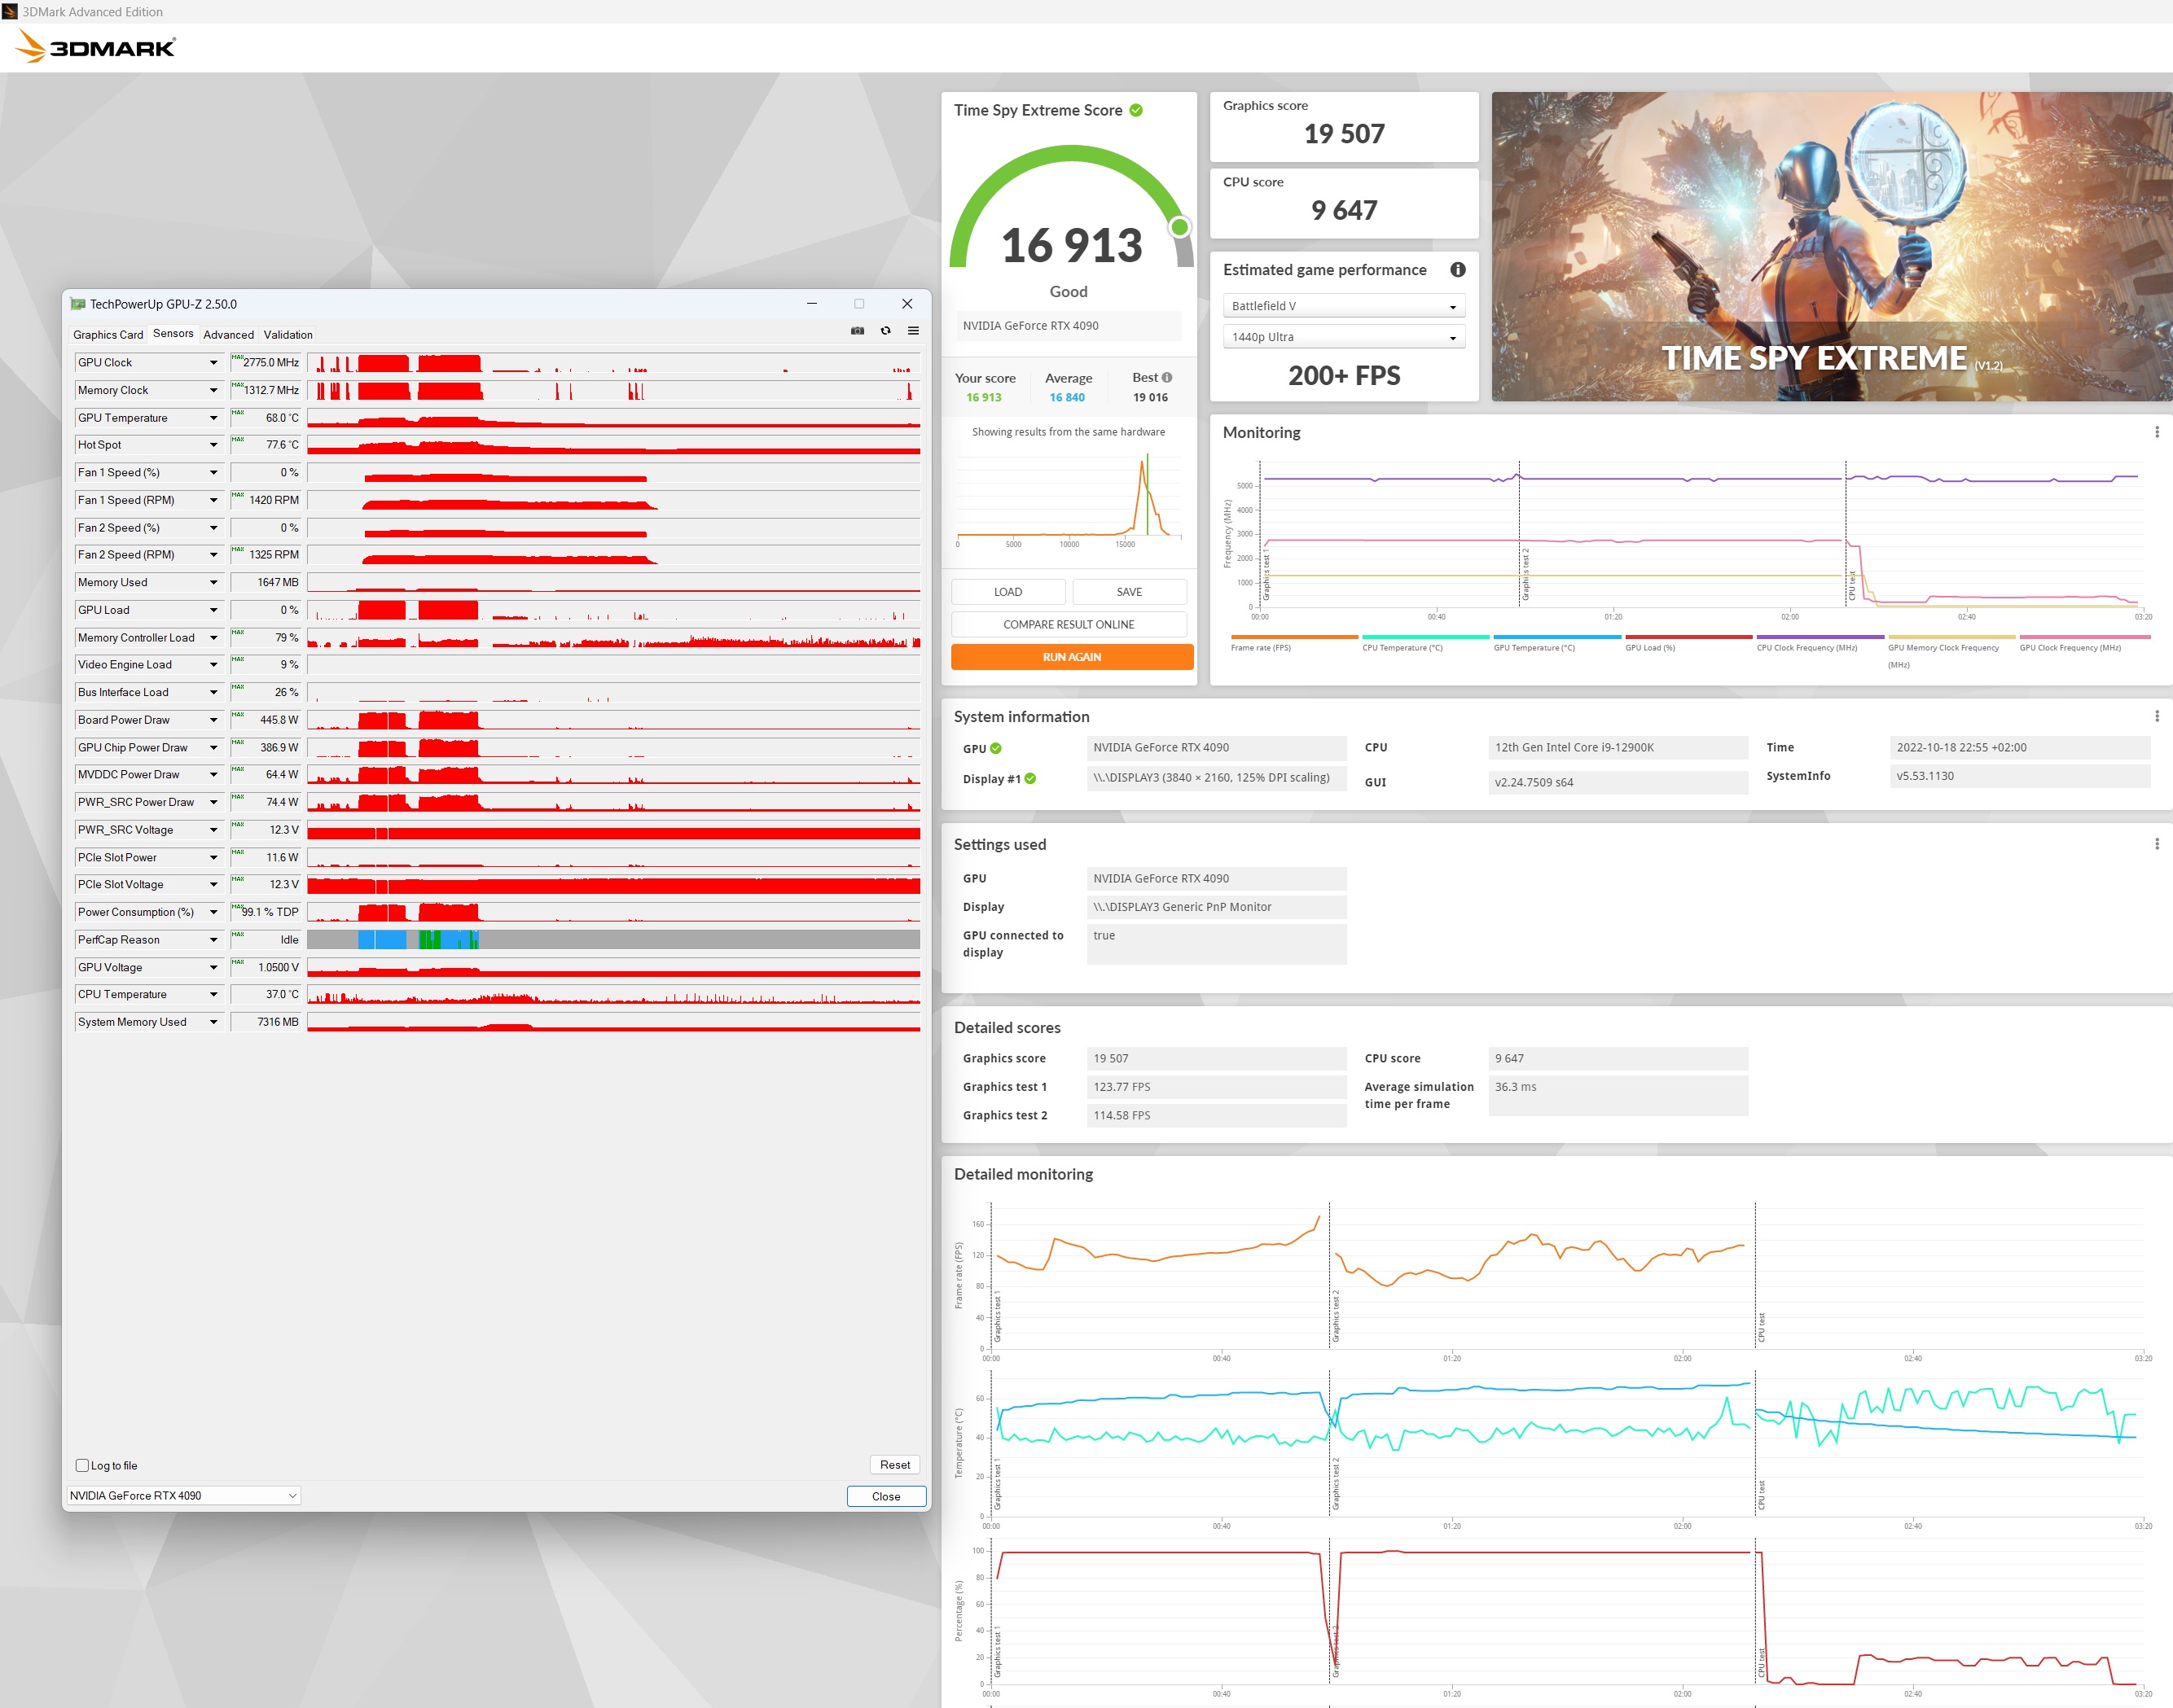Image resolution: width=2173 pixels, height=1708 pixels.
Task: Enable the Log to file checkbox
Action: pyautogui.click(x=82, y=1465)
